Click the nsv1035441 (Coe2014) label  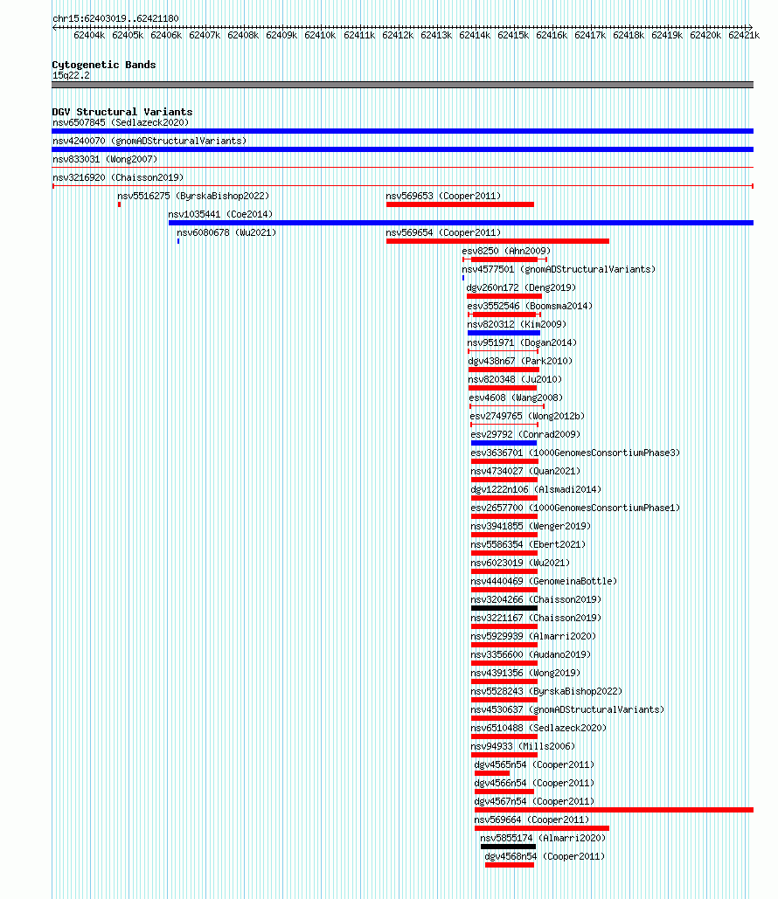point(220,214)
